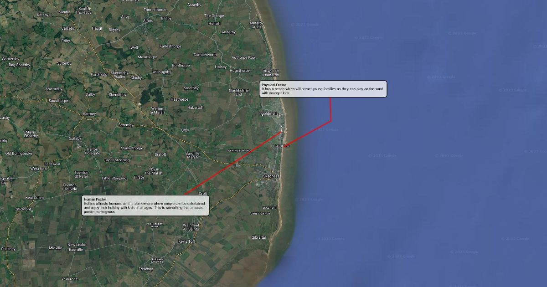Viewport: 547px width, 287px height.
Task: Click the Physical Factor annotation box
Action: click(323, 89)
